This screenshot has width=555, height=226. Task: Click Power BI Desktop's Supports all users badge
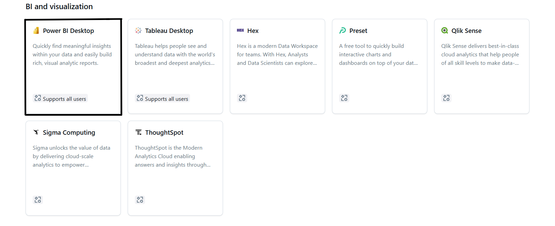(60, 98)
